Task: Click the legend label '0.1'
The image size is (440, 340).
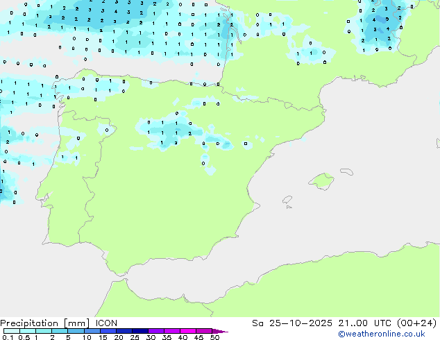Action: coord(8,337)
